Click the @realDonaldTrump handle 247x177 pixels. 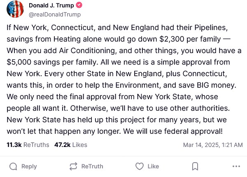54,14
